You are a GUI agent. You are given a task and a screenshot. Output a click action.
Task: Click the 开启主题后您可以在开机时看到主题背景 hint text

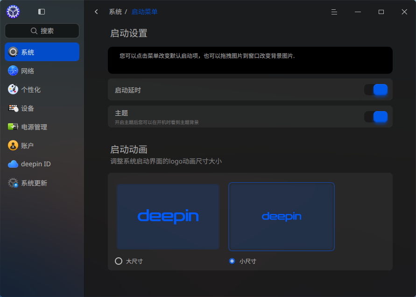tap(157, 122)
